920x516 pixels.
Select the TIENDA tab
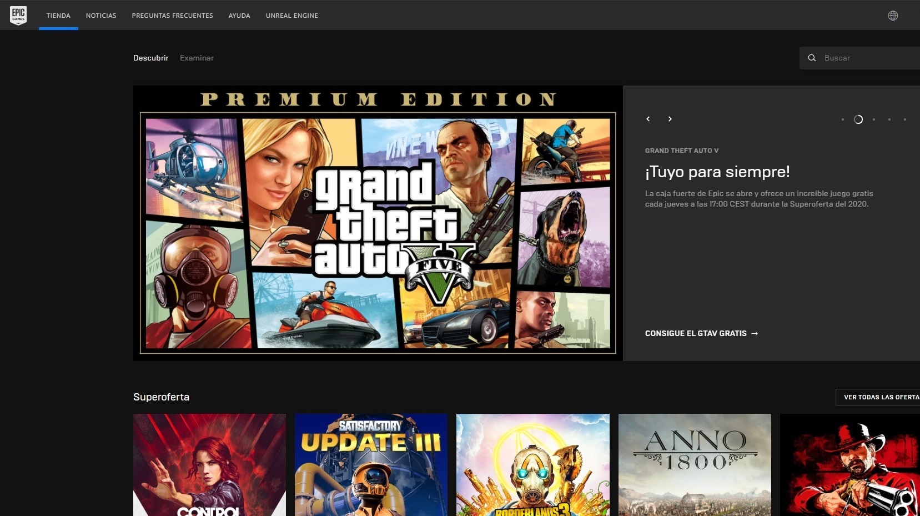coord(58,16)
